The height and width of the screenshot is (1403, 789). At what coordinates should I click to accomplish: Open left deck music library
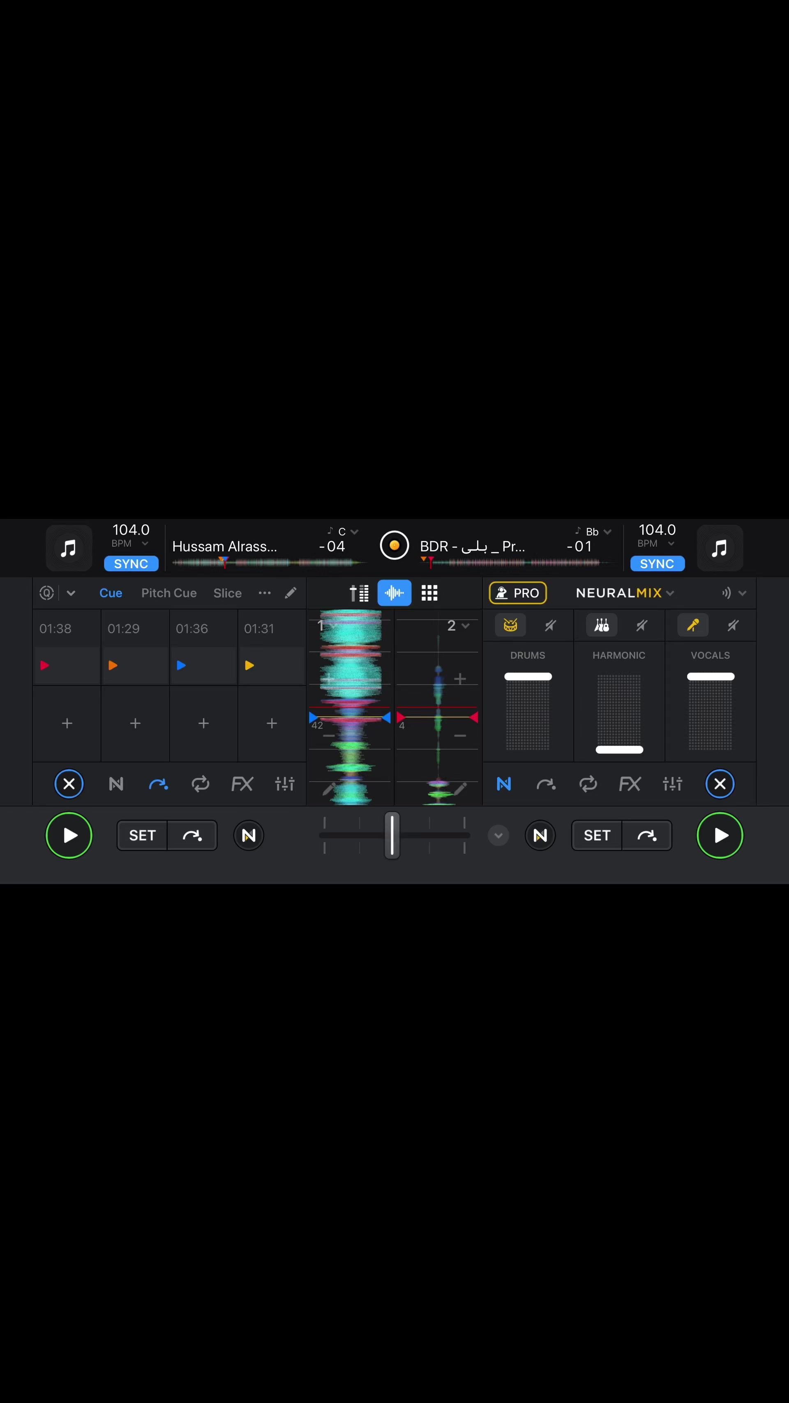69,548
